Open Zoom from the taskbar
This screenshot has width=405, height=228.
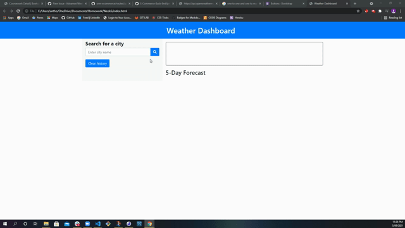pyautogui.click(x=87, y=224)
